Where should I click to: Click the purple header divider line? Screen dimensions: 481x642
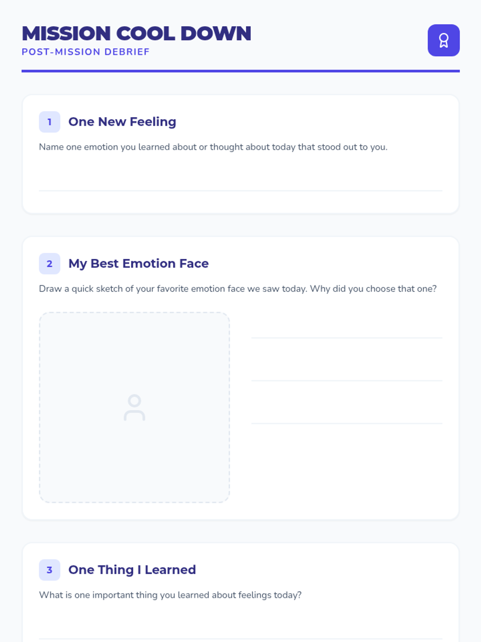240,71
